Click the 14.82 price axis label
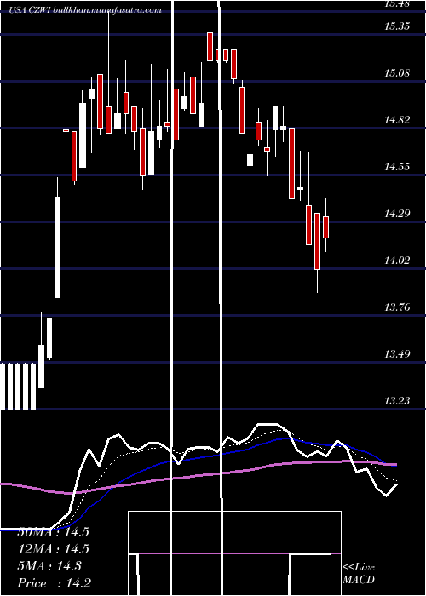 coord(397,120)
